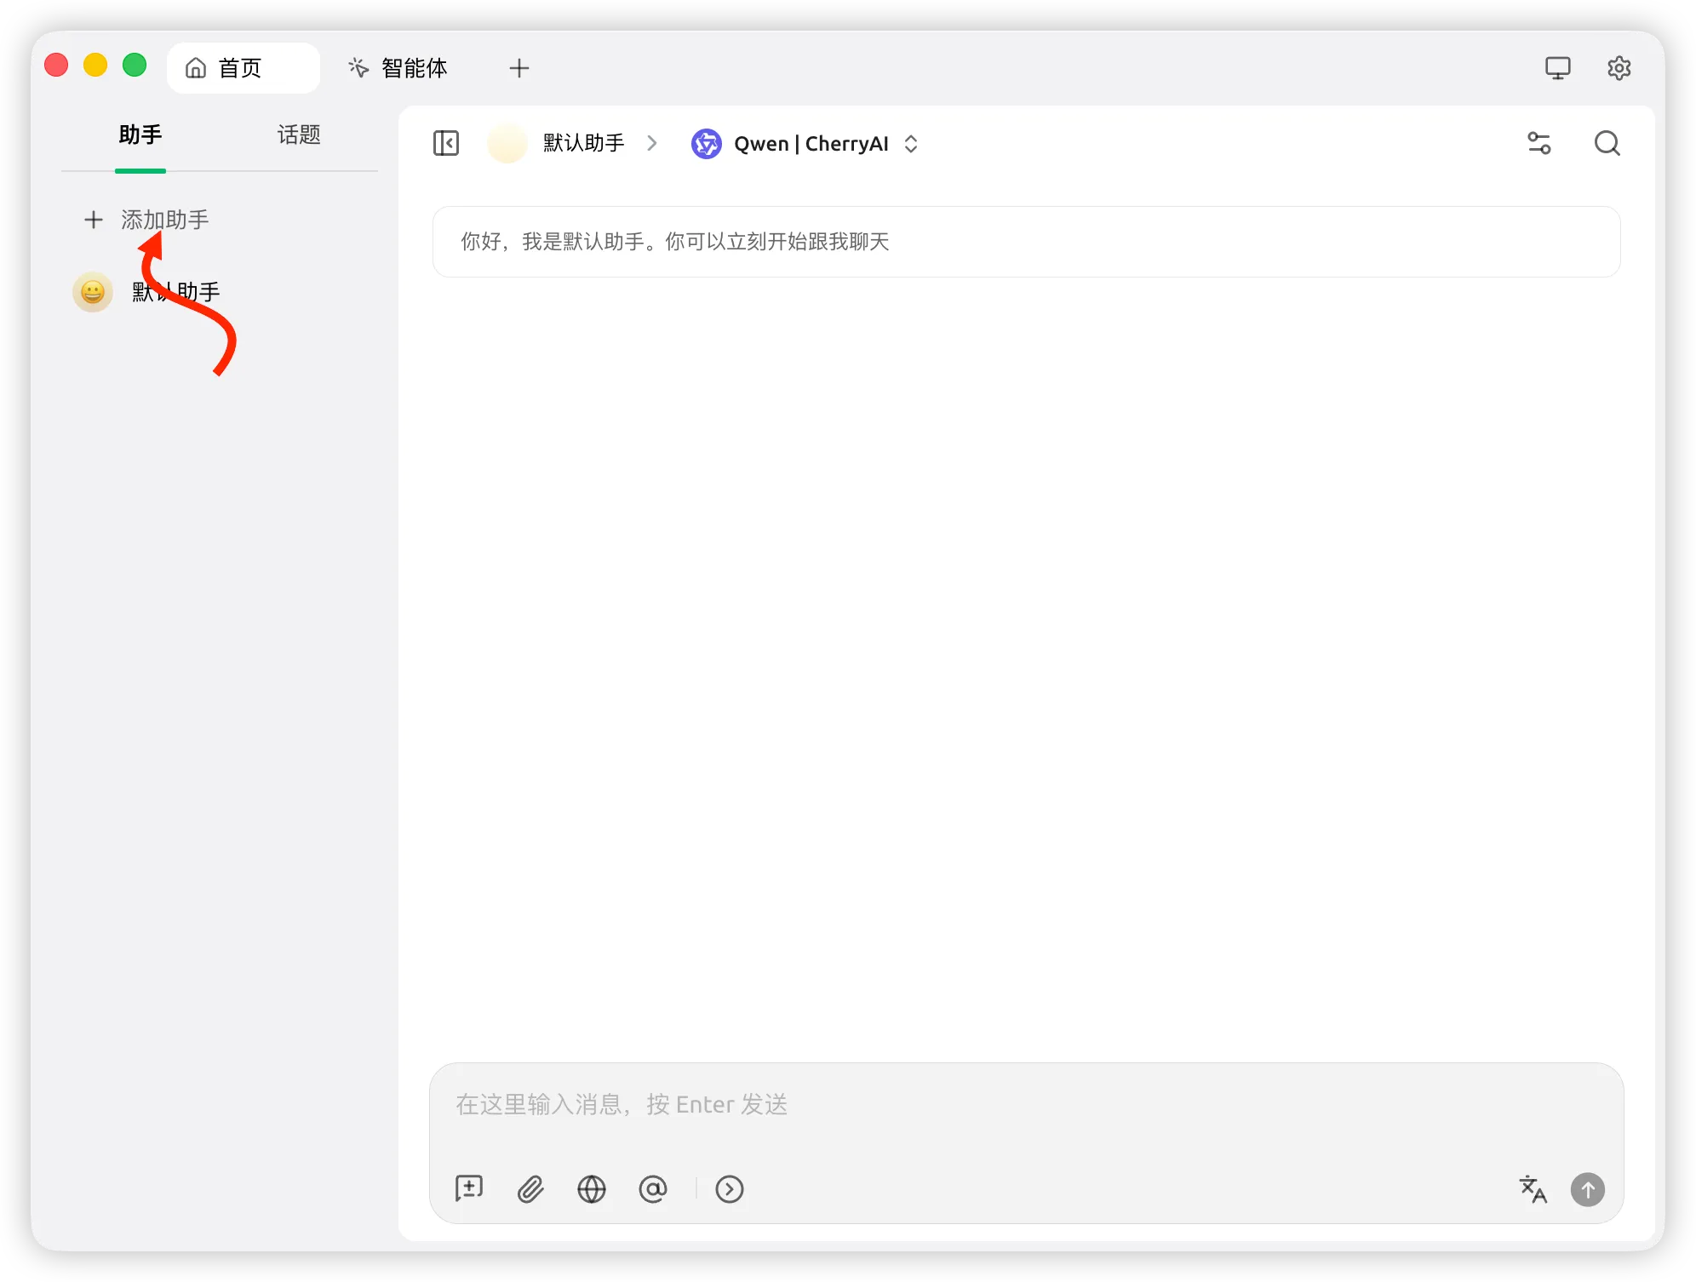Open app settings via the gear icon
Screen dimensions: 1696x1282
[x=1619, y=67]
